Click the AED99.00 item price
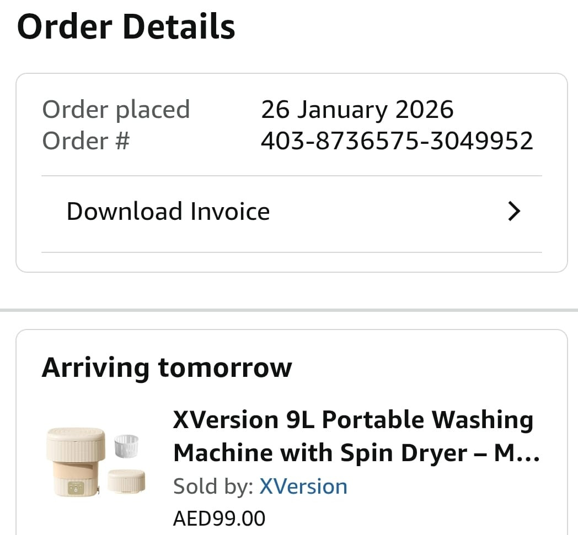 (x=220, y=518)
